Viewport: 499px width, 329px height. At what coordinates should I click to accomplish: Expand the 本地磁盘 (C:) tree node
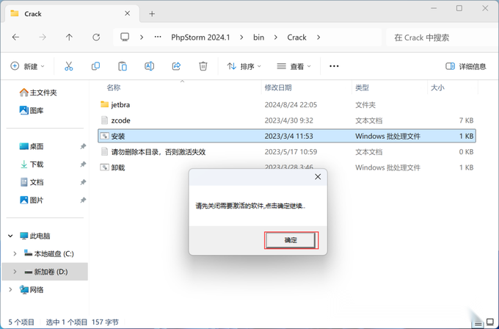pos(15,254)
